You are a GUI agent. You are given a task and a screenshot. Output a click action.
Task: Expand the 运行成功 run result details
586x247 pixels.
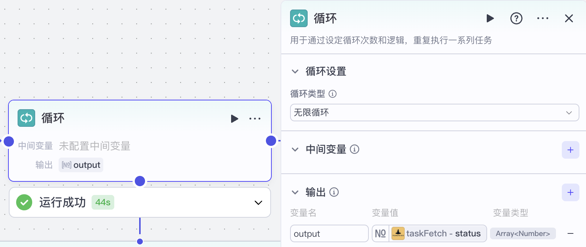[x=258, y=203]
